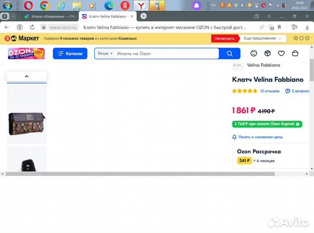
Task: Expand the Везде search scope dropdown
Action: click(x=105, y=54)
